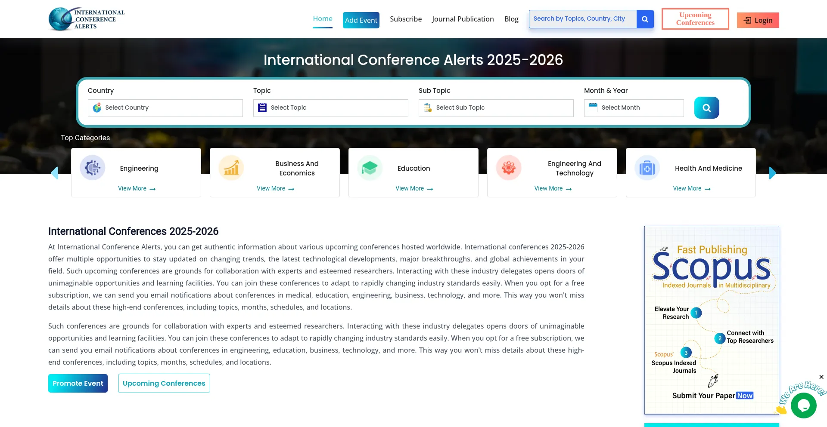Open the Subscribe page

406,19
